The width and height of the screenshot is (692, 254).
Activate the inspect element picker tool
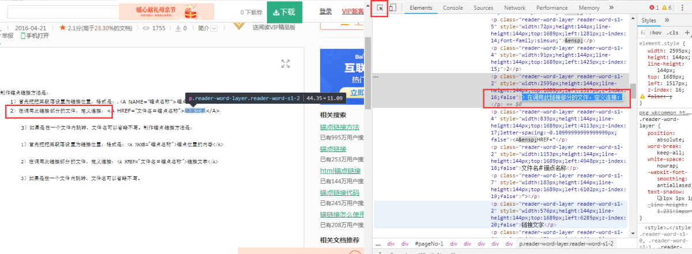pyautogui.click(x=379, y=8)
